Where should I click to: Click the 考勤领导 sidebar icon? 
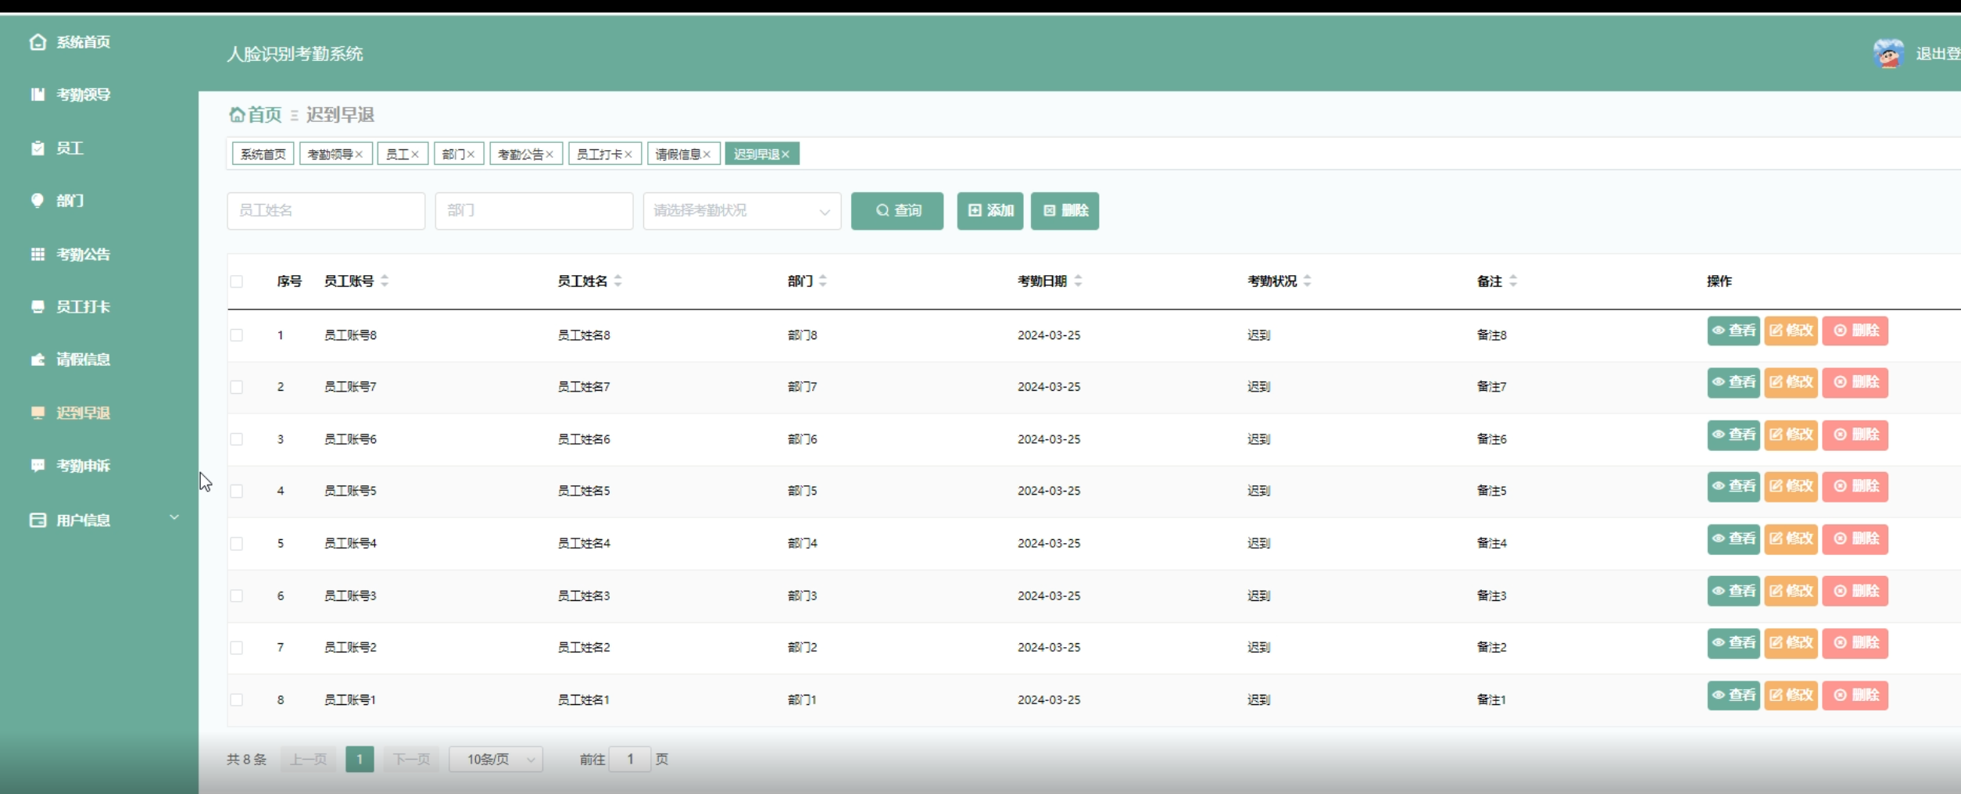click(x=38, y=95)
